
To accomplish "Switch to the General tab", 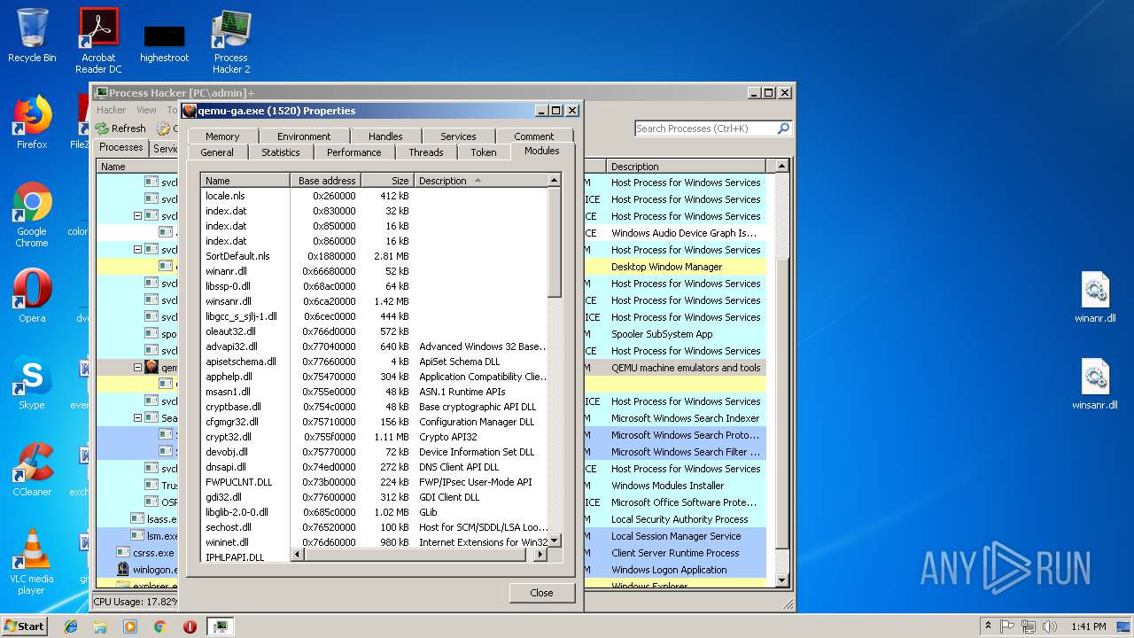I will point(217,152).
